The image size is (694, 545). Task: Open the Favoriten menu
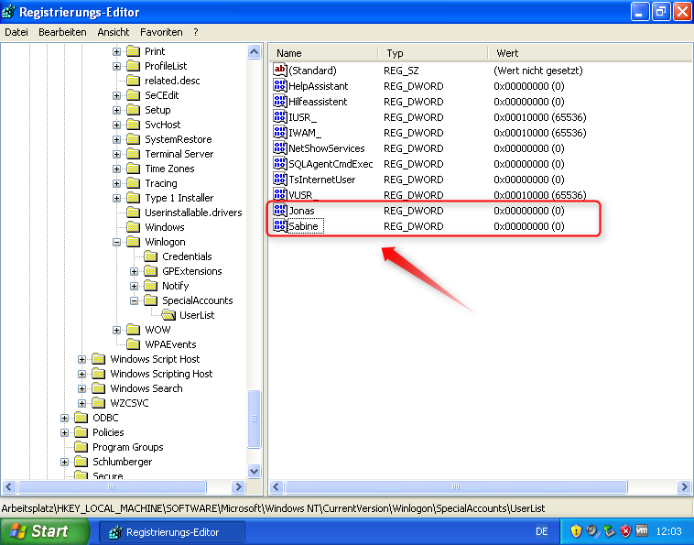click(x=161, y=32)
